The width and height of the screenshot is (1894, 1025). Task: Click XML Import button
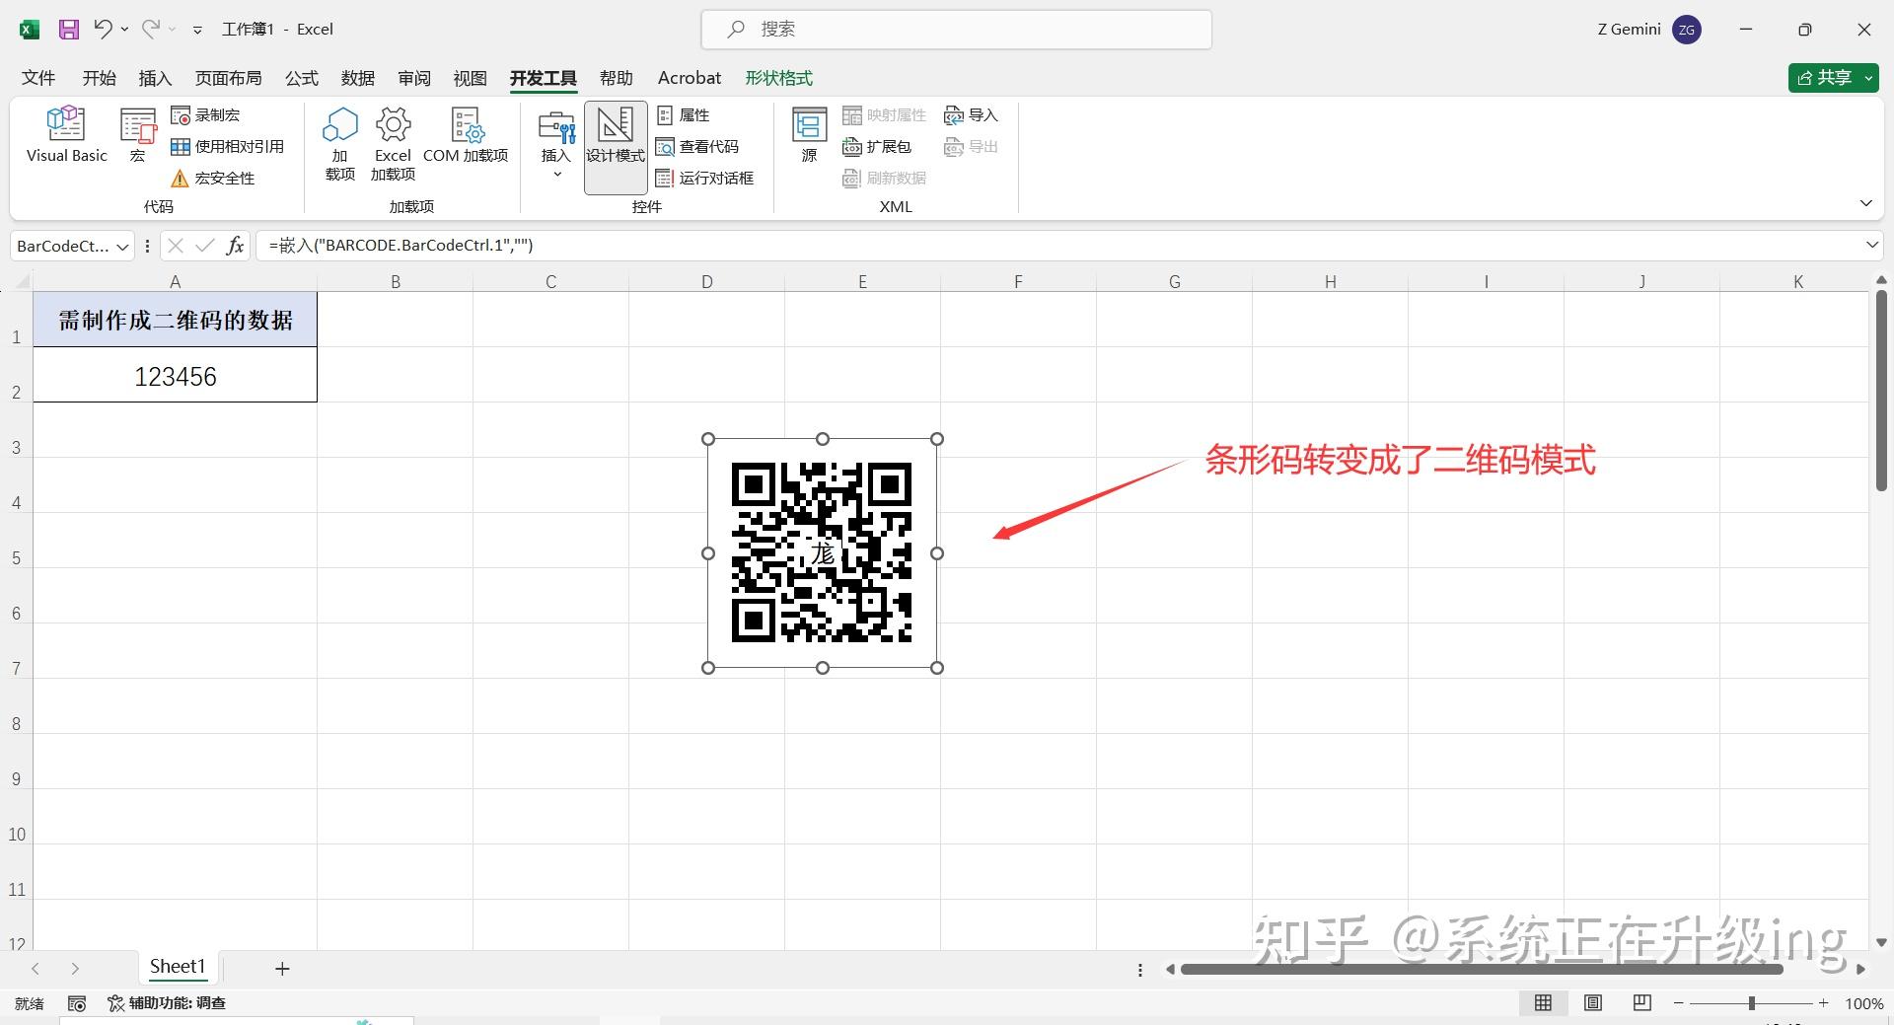(x=972, y=115)
